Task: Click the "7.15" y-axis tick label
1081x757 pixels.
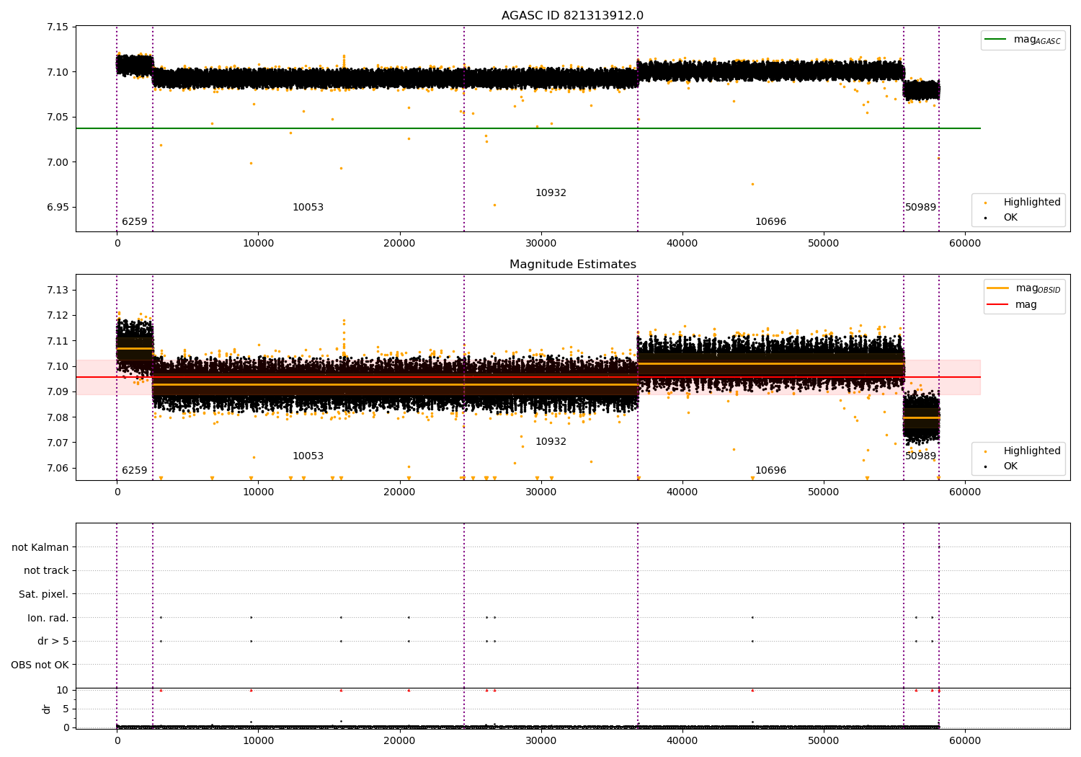Action: pyautogui.click(x=57, y=27)
